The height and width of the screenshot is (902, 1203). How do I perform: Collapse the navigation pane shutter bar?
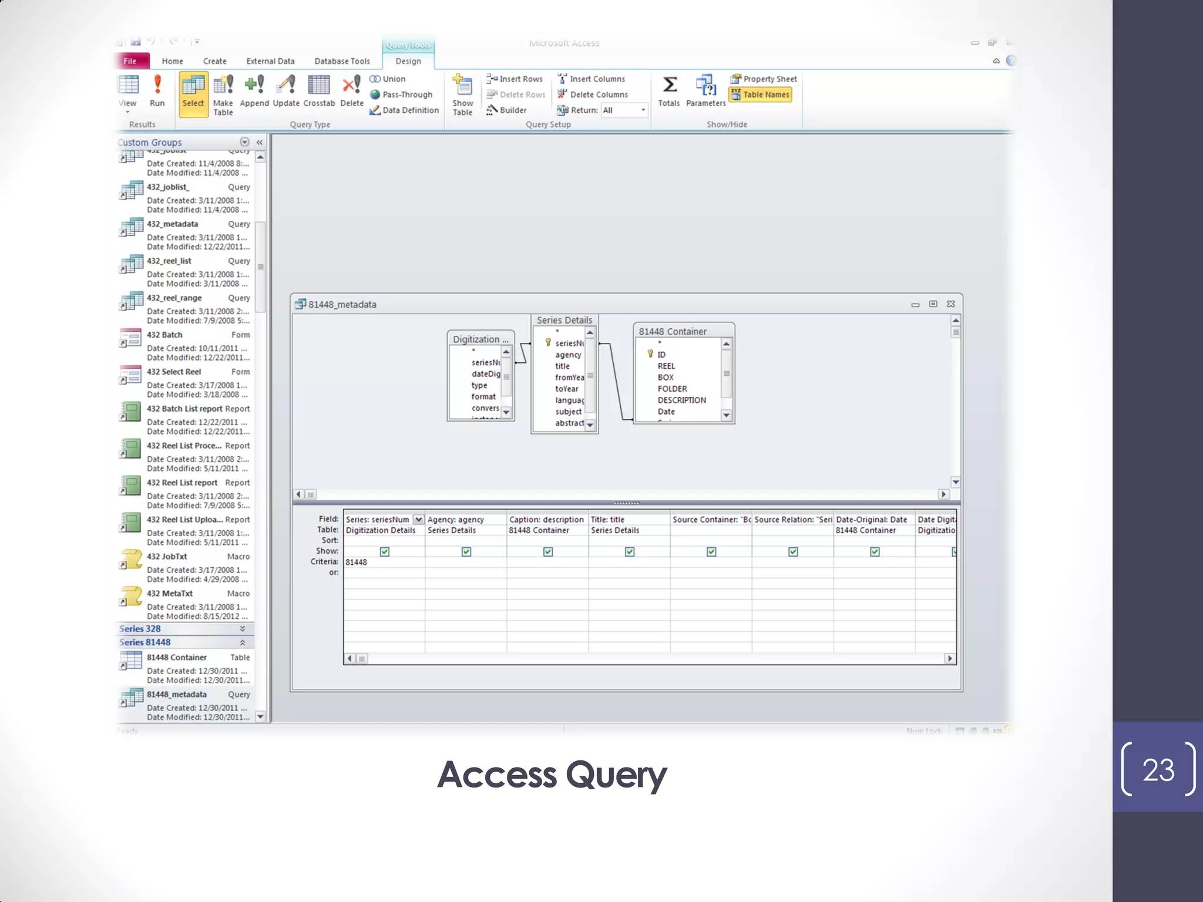point(259,142)
